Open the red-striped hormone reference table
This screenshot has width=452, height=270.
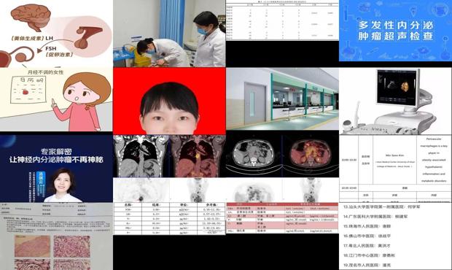282,218
